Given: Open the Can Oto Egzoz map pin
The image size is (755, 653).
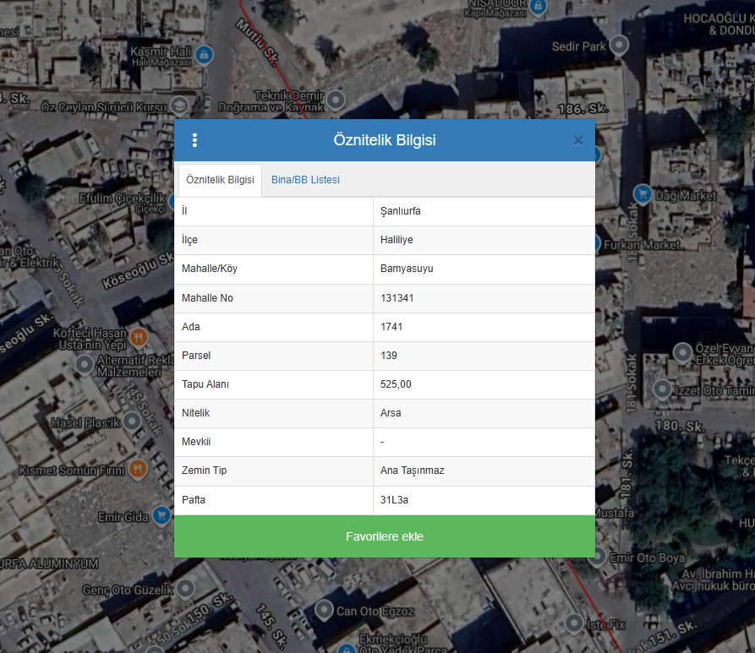Looking at the screenshot, I should point(324,609).
